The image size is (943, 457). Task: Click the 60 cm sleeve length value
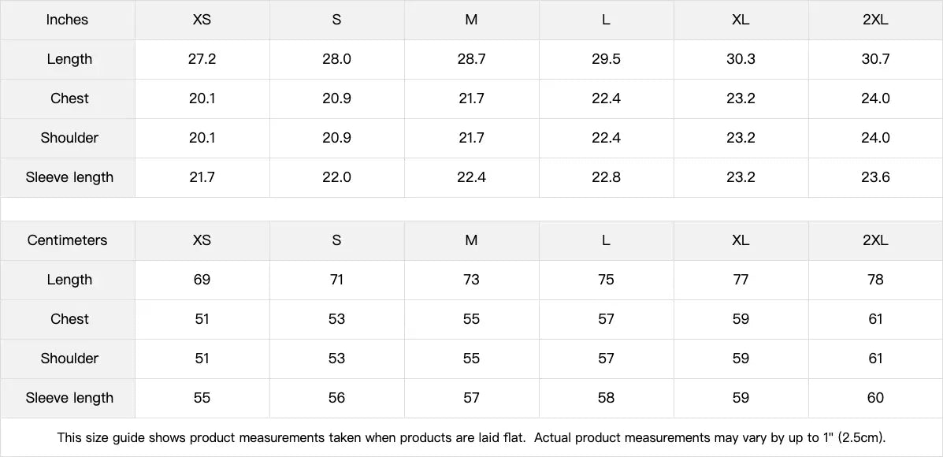[875, 398]
